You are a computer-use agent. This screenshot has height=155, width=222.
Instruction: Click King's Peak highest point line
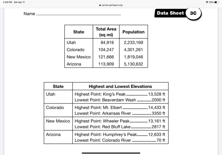pos(120,94)
